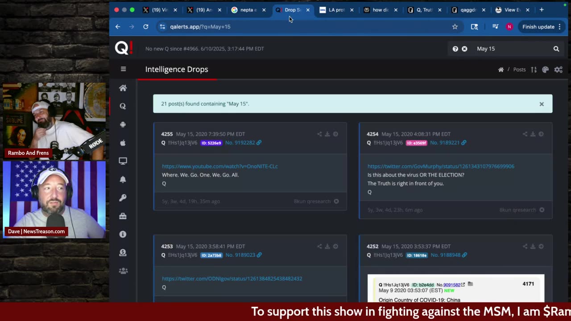Reload the page in Chrome
The height and width of the screenshot is (321, 571).
(145, 27)
